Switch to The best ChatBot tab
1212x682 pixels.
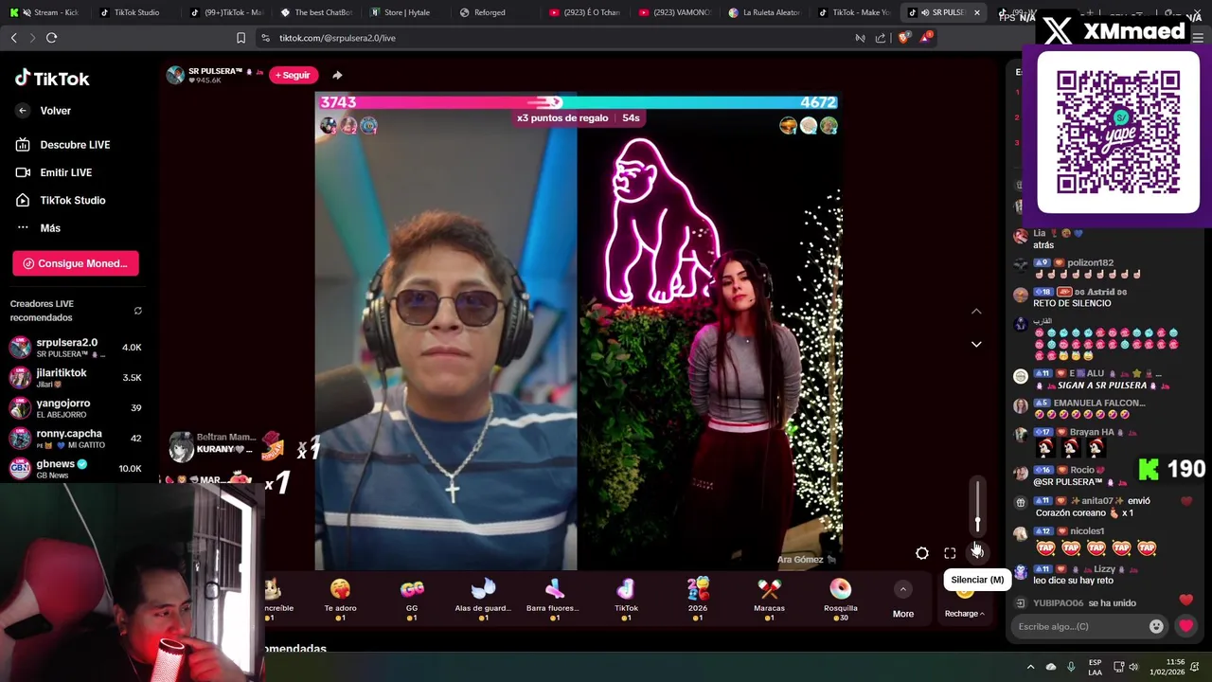(x=316, y=12)
